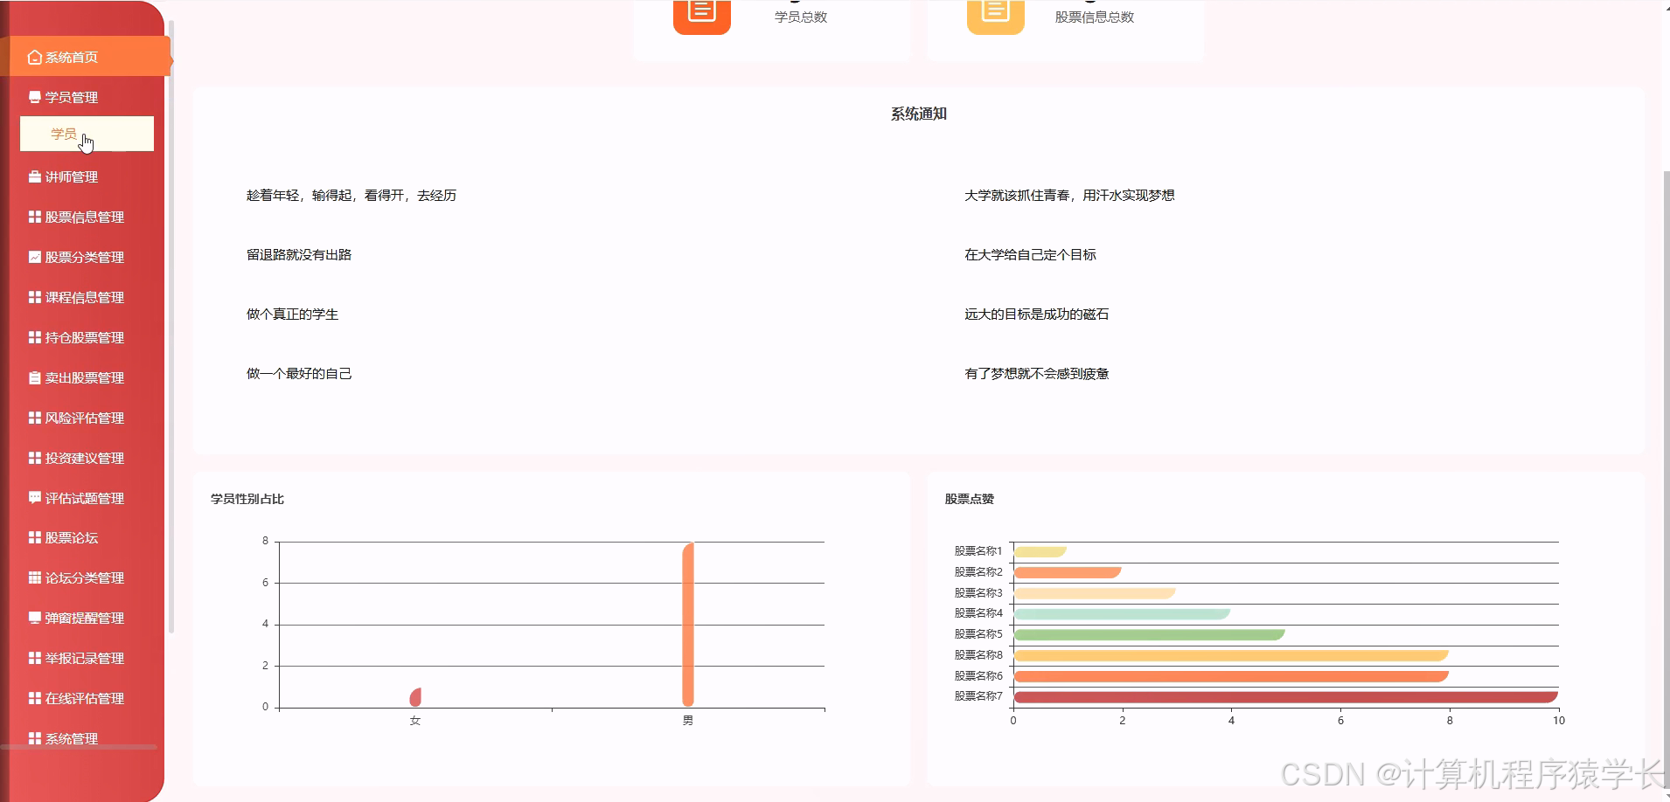Click the grid icon for 风险评估管理
This screenshot has width=1670, height=802.
pyautogui.click(x=35, y=418)
